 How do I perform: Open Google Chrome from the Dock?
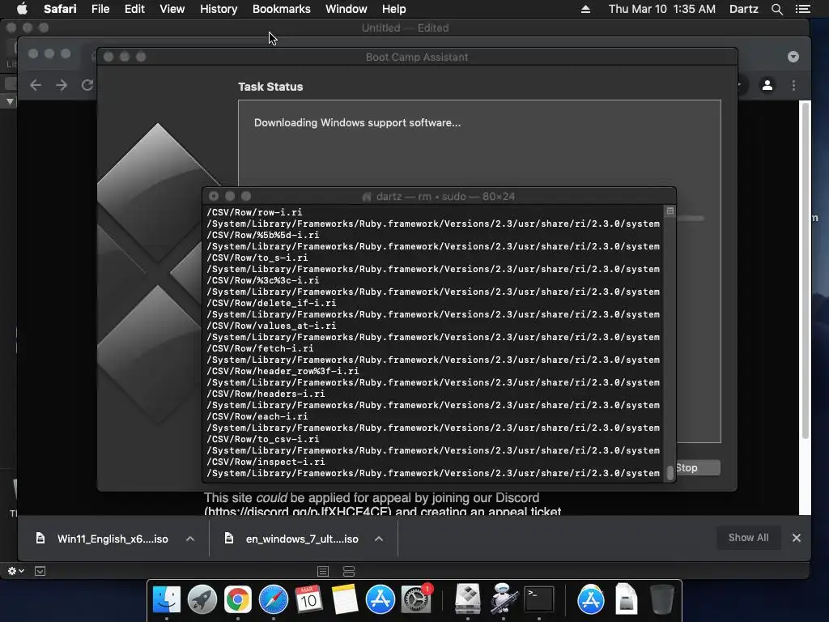[x=238, y=599]
